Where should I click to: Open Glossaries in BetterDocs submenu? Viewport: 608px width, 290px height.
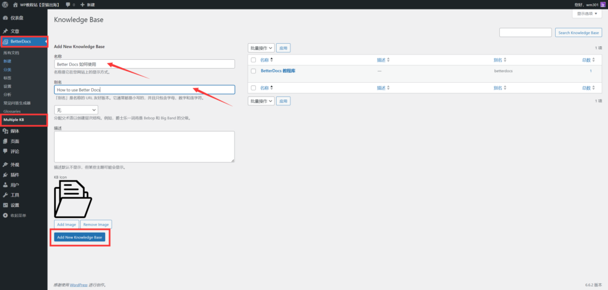[12, 111]
